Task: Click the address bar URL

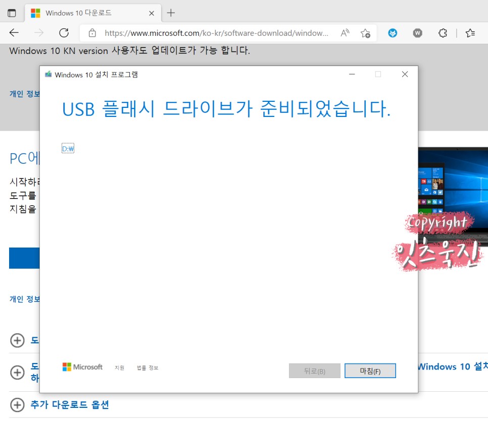Action: click(x=216, y=33)
